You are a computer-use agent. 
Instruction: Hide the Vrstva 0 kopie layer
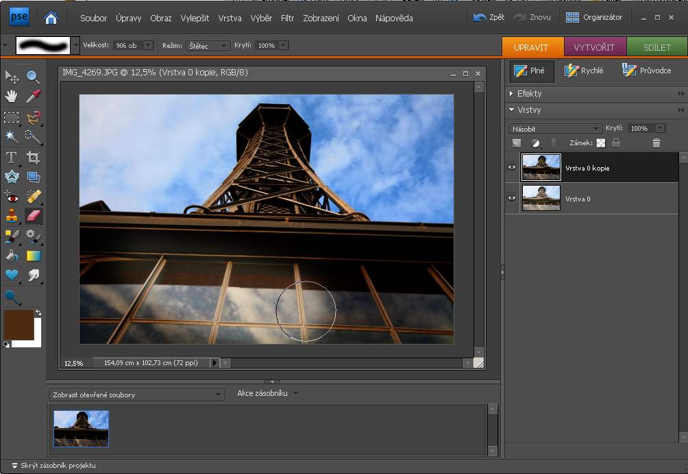pyautogui.click(x=512, y=168)
